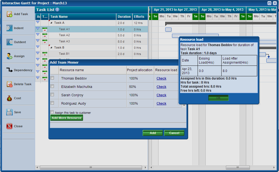Select the Sarah Conjroy checkbox

coord(52,95)
